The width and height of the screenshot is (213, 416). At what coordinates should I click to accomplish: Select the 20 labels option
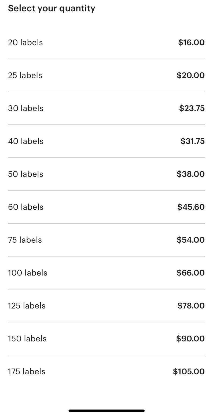pyautogui.click(x=106, y=42)
